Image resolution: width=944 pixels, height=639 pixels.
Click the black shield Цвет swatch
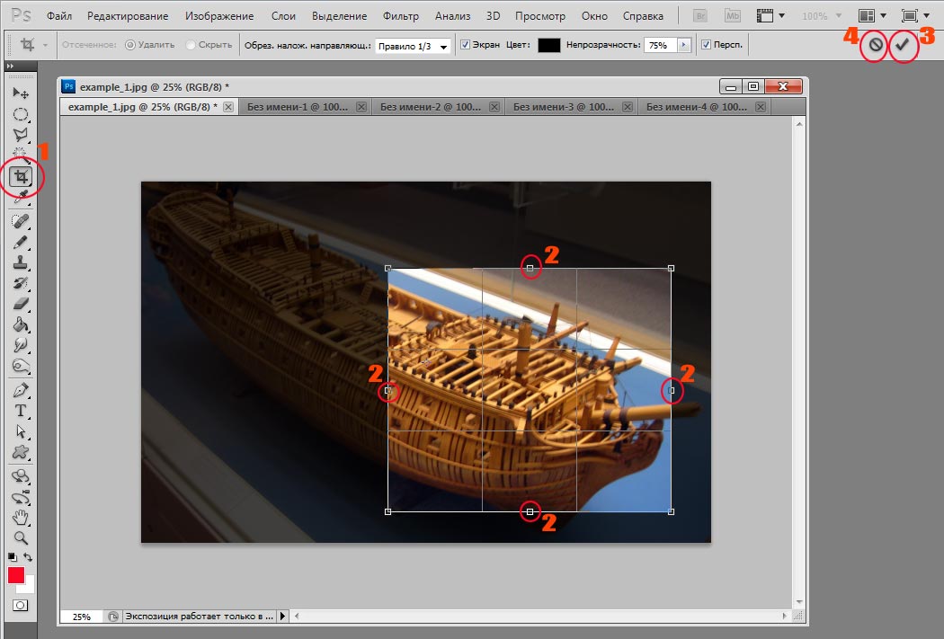[548, 45]
